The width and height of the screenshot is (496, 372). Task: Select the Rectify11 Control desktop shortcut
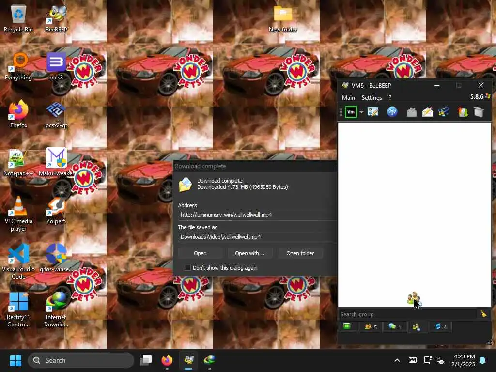tap(18, 310)
